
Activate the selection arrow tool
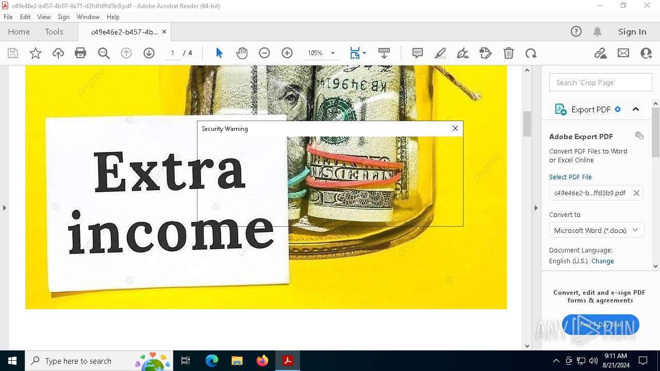click(219, 53)
